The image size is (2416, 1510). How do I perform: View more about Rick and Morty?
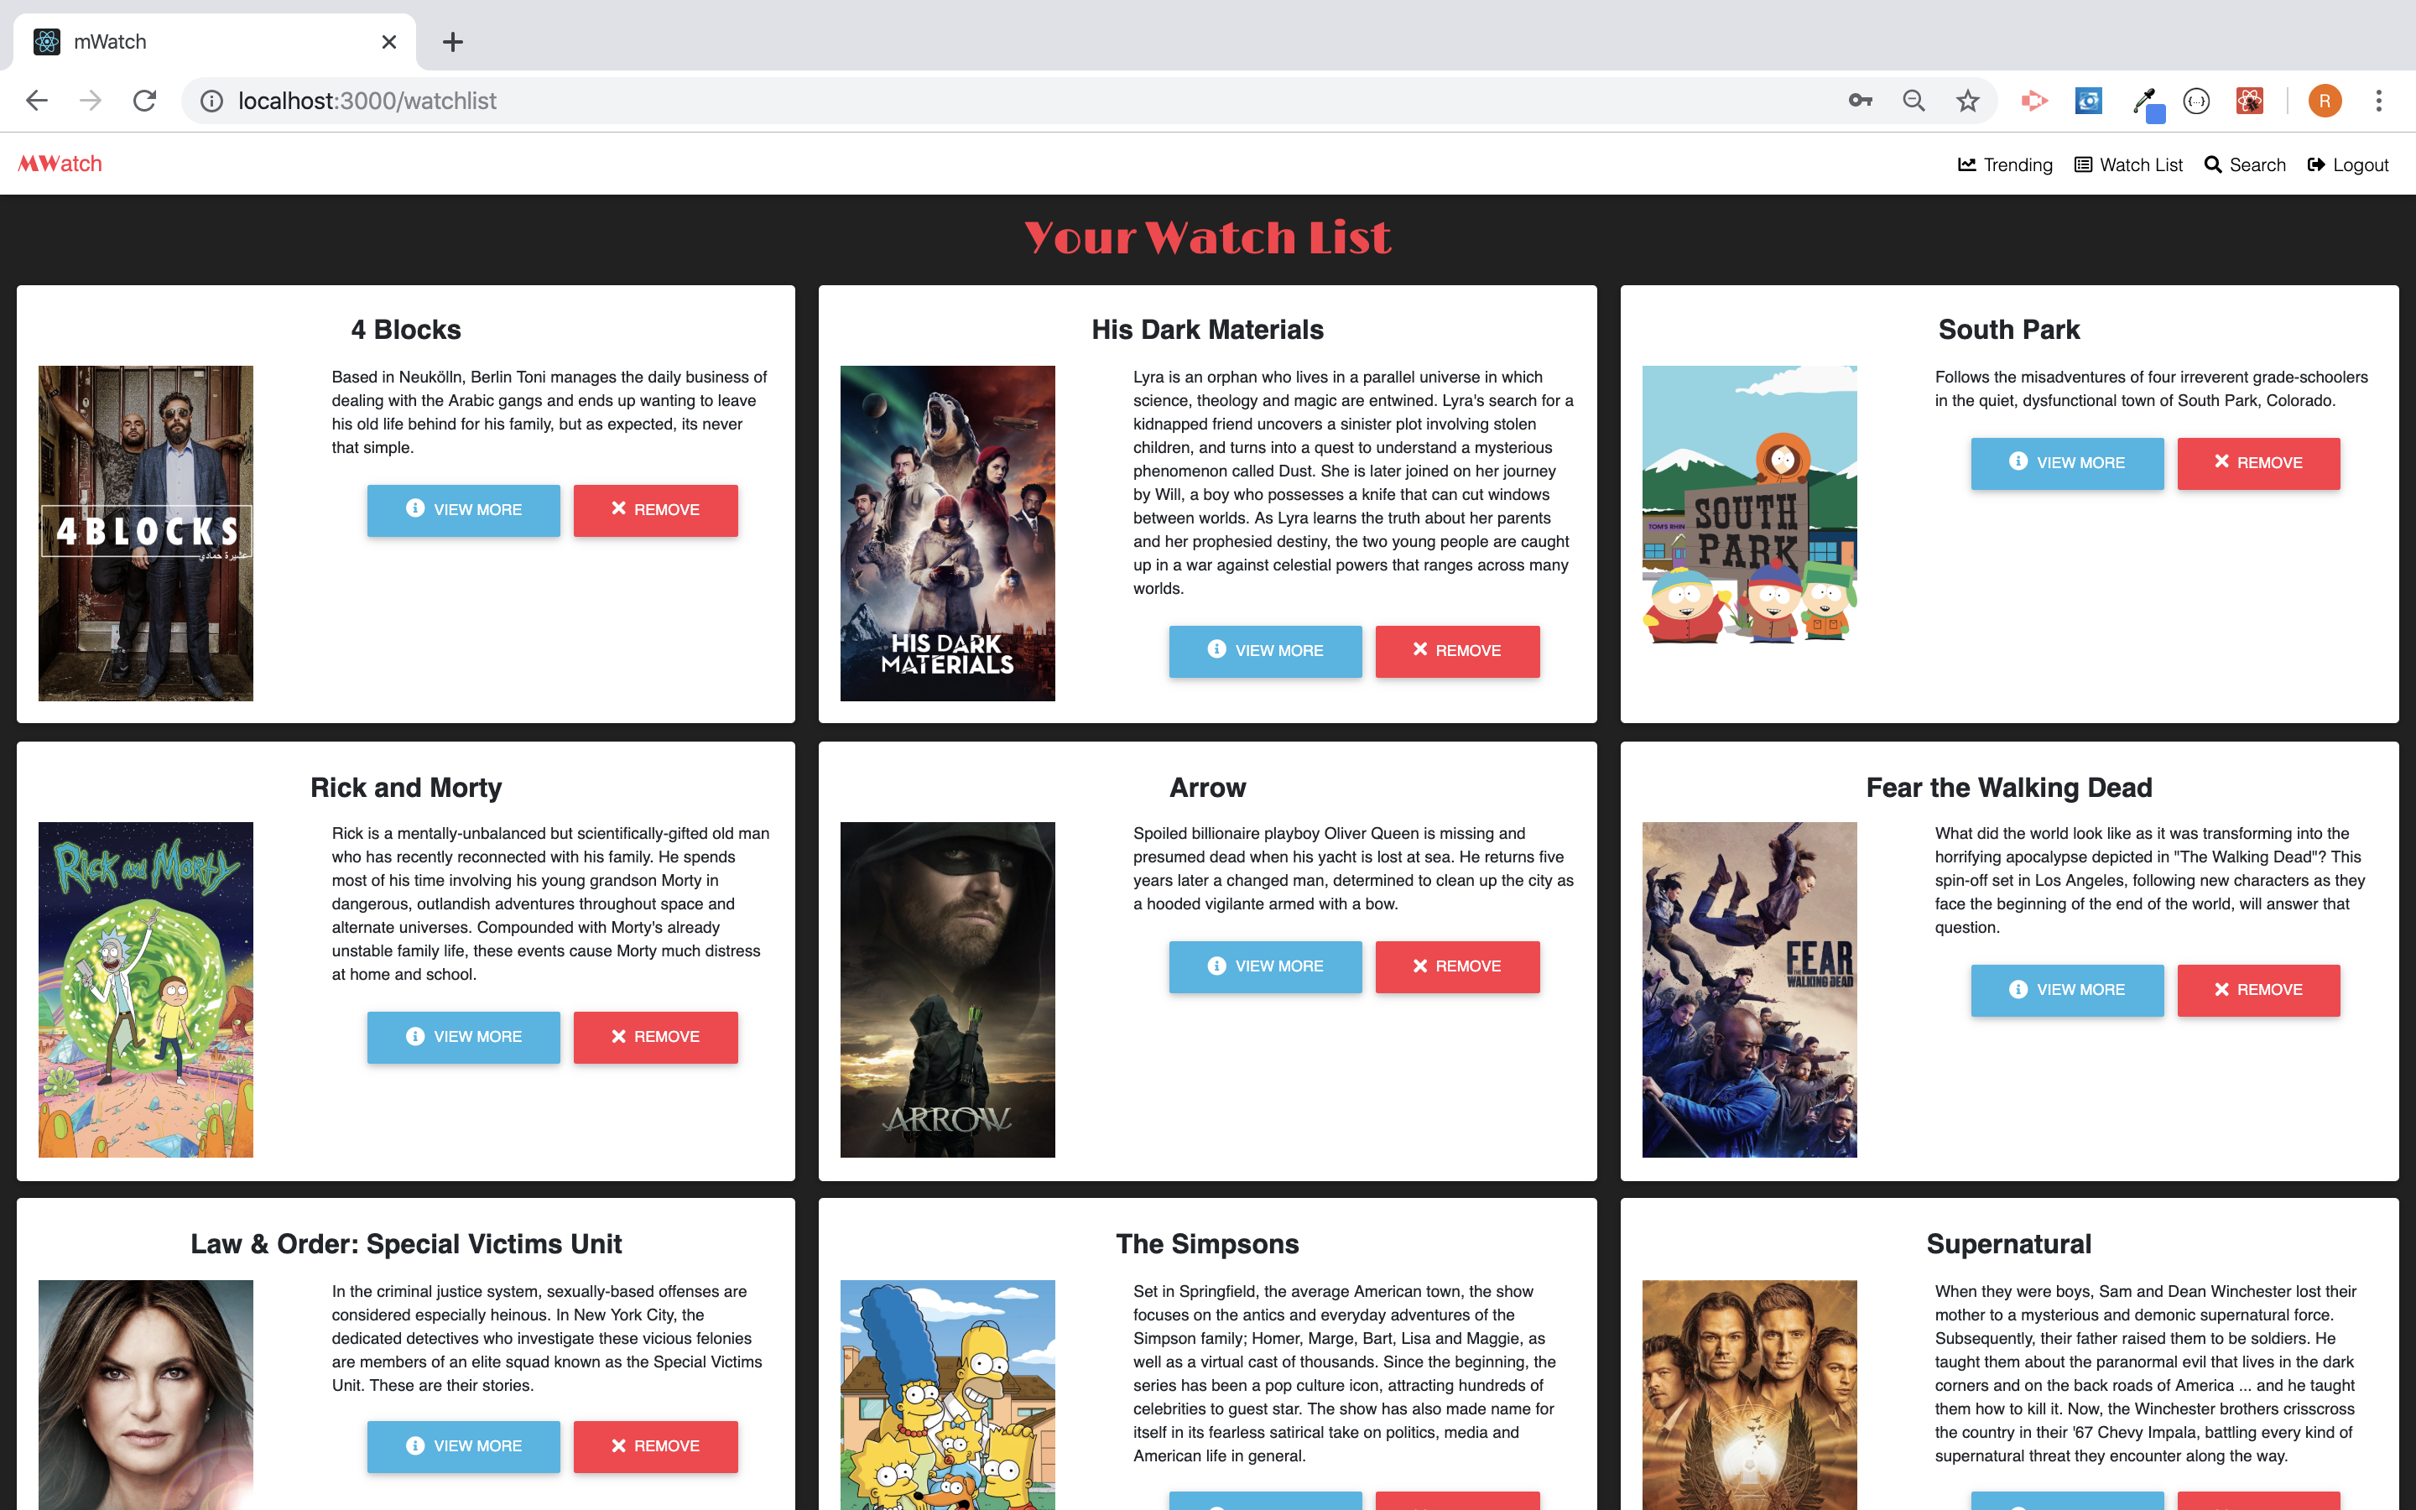pos(463,1037)
